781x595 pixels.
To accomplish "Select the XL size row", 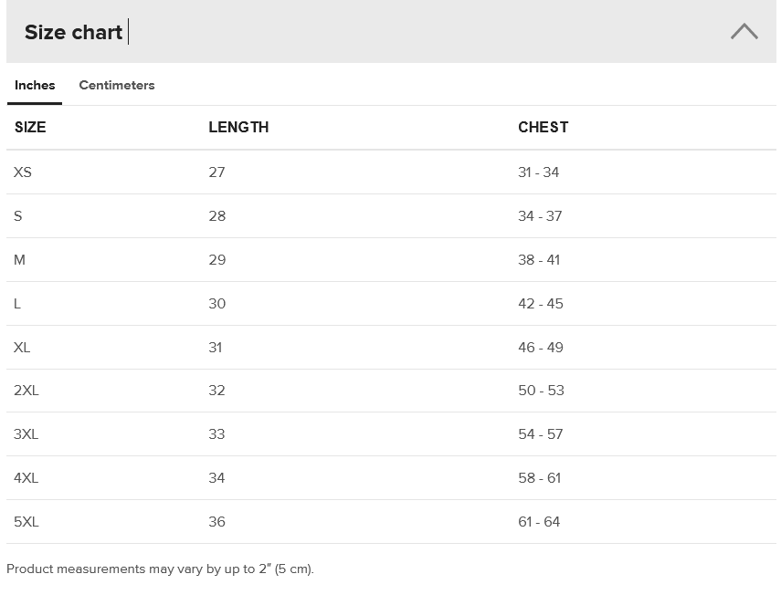I will click(22, 347).
